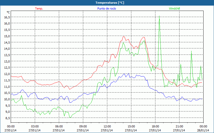Click the 15:00 time axis label
The height and width of the screenshot is (133, 214).
tap(131, 127)
